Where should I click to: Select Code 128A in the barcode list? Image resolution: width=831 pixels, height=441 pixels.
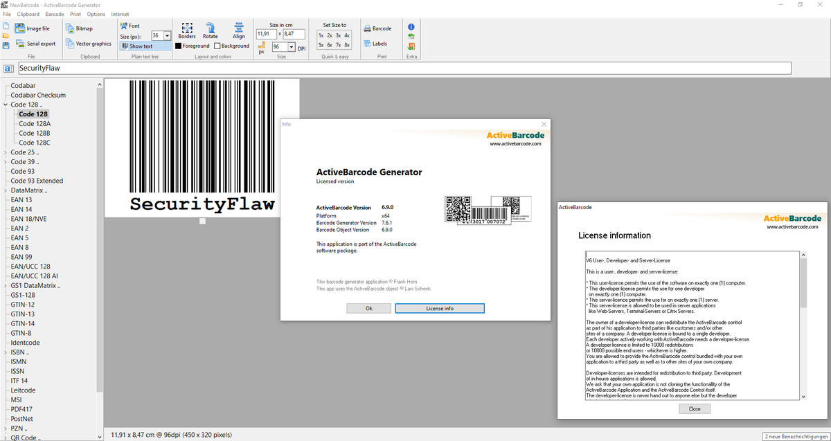pos(35,123)
